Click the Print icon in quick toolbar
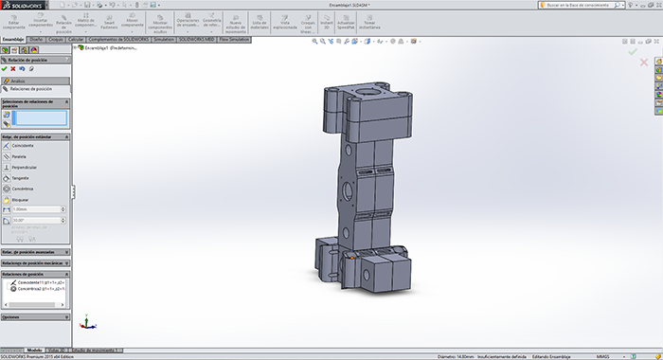Screen dimensions: 663x360 99,5
